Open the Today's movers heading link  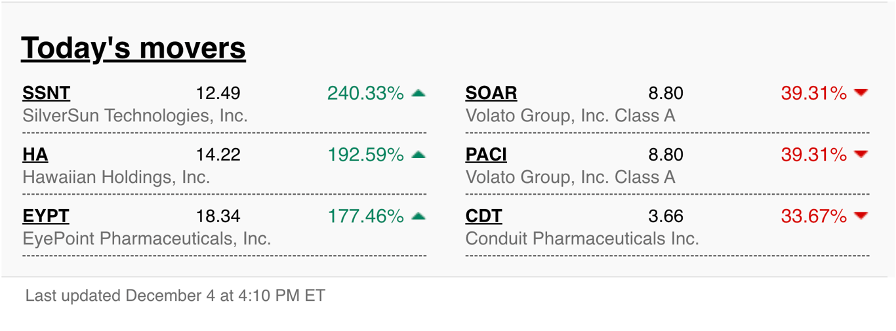click(134, 49)
